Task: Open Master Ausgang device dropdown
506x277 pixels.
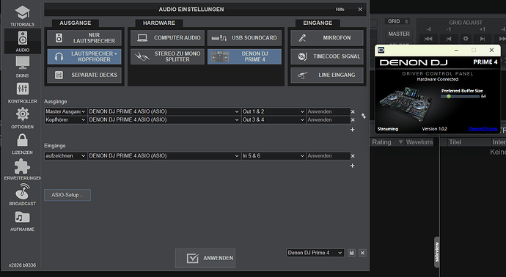Action: point(164,111)
